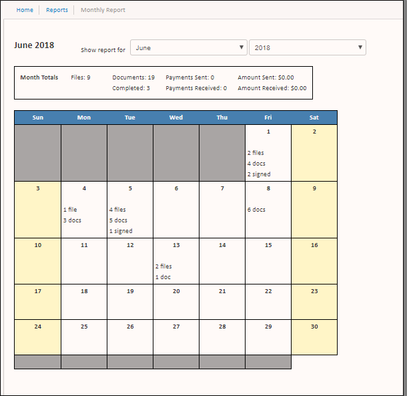
Task: Click the Month Totals label
Action: [x=39, y=77]
